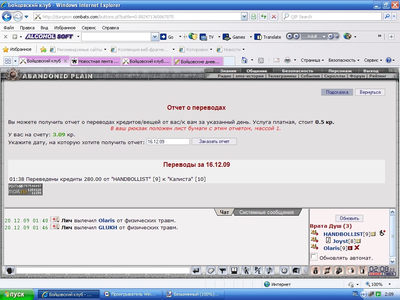The height and width of the screenshot is (300, 400).
Task: Expand the 'Сервис' command bar dropdown
Action: point(373,60)
